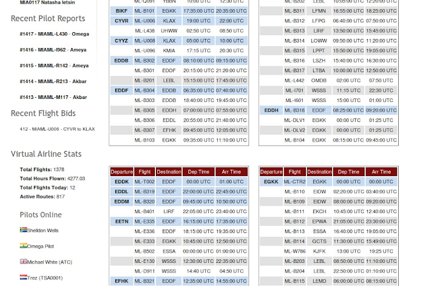The width and height of the screenshot is (437, 286).
Task: Open pilot report #1417 MIAML-L430 Omega
Action: (55, 34)
